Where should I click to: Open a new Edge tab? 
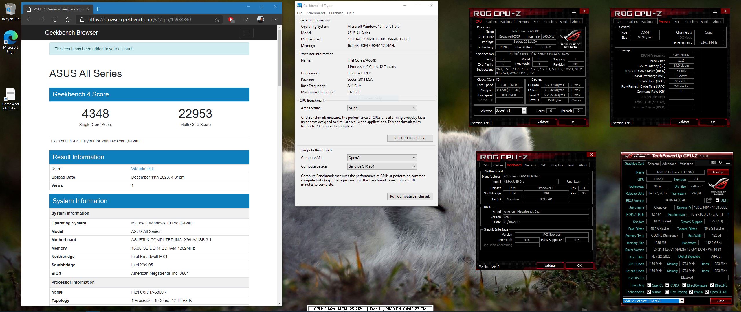coord(98,9)
